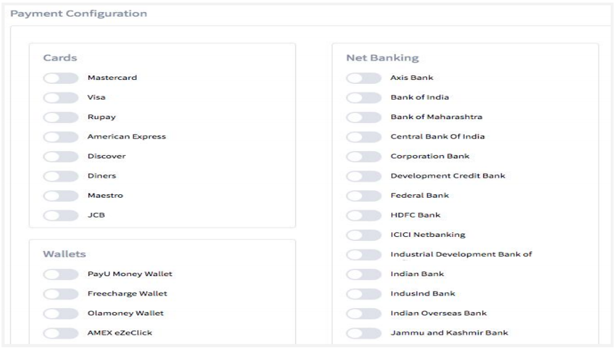Toggle Industrial Development Bank switch

pyautogui.click(x=363, y=255)
